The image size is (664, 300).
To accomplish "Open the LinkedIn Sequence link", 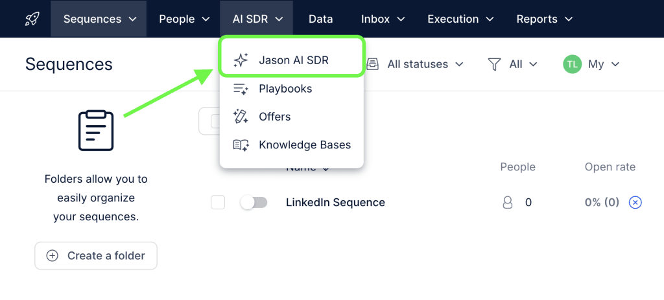I will point(335,203).
